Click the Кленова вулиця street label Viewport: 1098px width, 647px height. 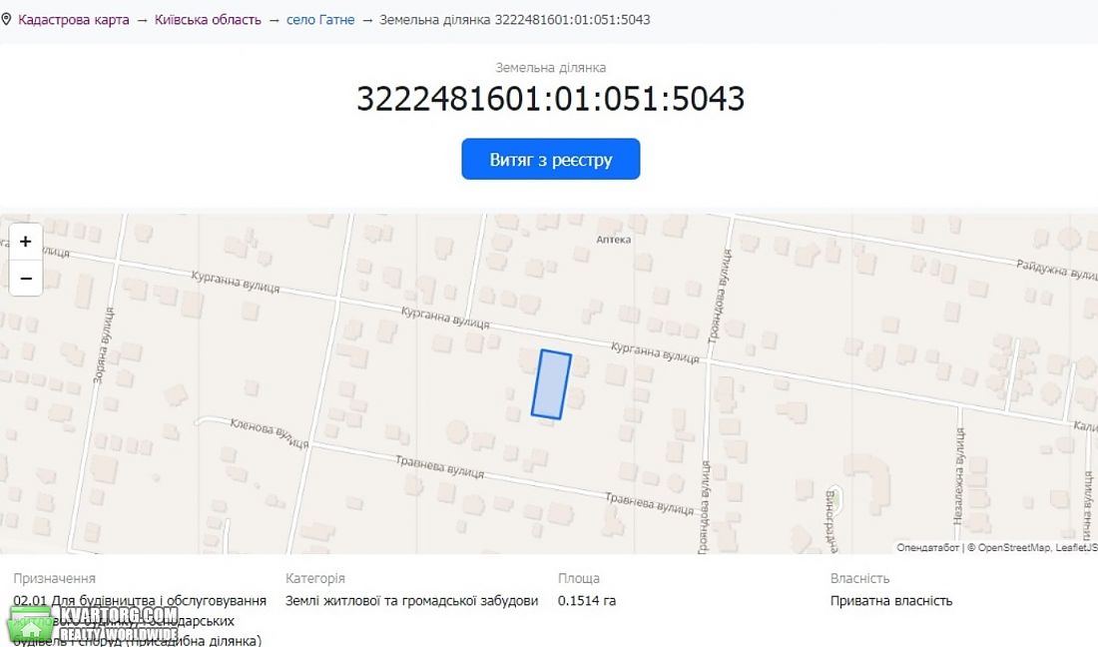(270, 432)
